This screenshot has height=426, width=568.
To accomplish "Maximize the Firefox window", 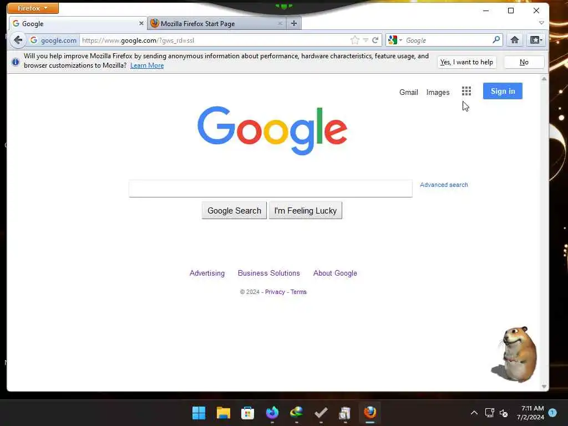I will coord(511,11).
